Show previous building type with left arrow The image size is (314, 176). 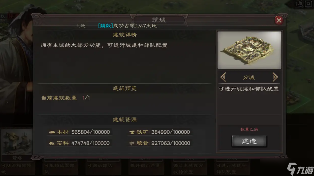tap(223, 77)
